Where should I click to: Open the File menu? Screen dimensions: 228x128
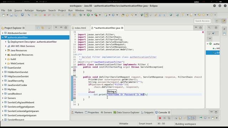tap(3, 10)
